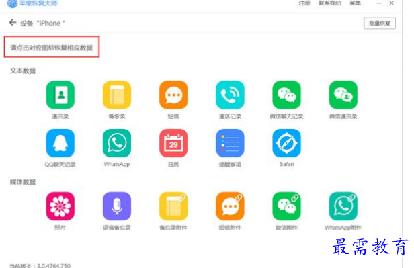Open the Safari compass icon
Image resolution: width=414 pixels, height=268 pixels.
(x=286, y=143)
